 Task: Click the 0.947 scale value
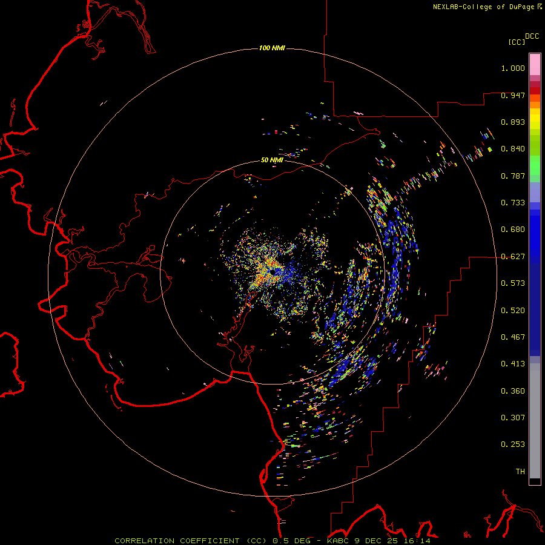(513, 95)
